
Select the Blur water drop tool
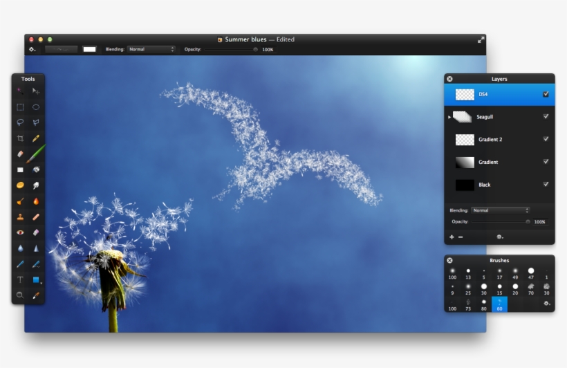coord(20,248)
